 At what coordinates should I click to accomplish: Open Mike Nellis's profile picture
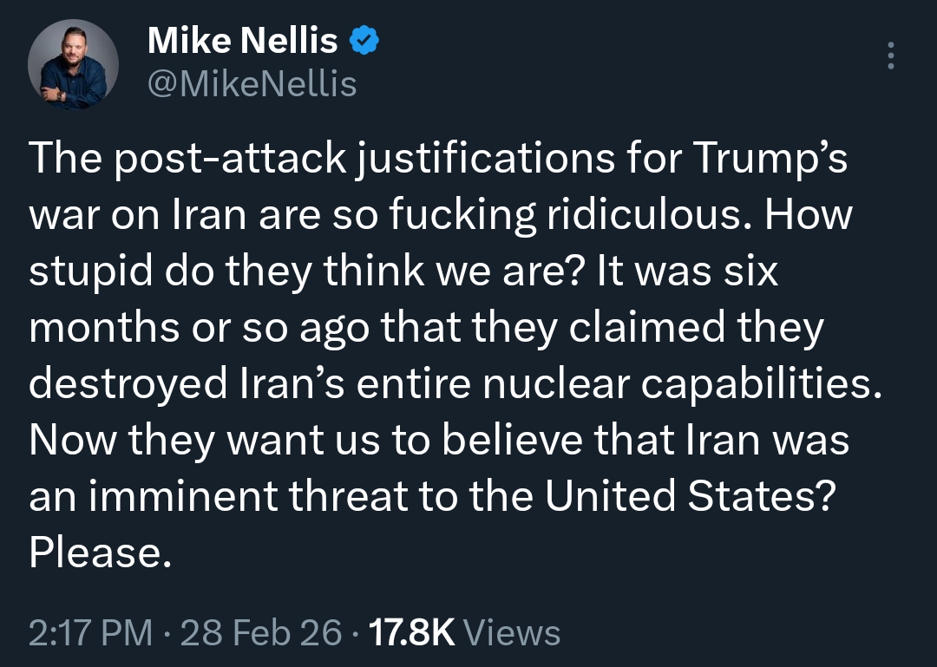click(73, 64)
